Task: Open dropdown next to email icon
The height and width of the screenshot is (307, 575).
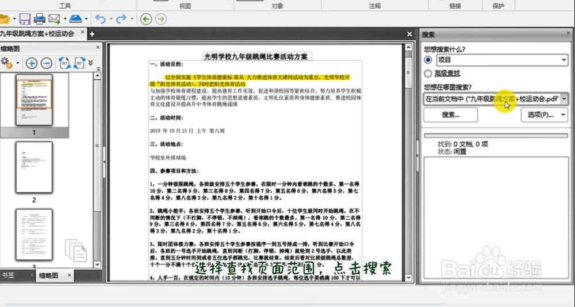Action: click(x=64, y=19)
